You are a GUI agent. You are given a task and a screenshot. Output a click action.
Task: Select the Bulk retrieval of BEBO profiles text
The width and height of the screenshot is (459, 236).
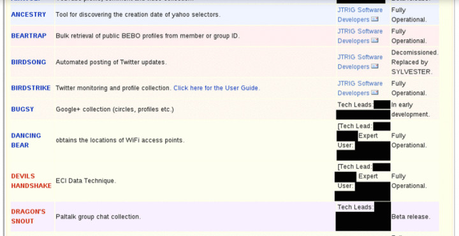point(147,36)
